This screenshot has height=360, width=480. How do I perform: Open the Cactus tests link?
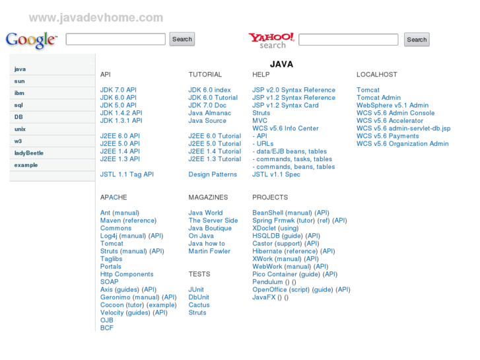point(199,305)
